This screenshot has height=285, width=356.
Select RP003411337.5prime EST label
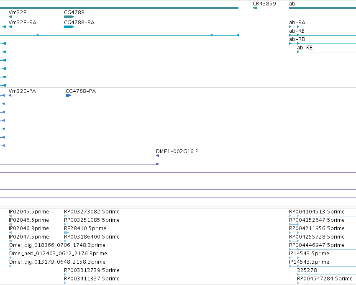[92, 279]
